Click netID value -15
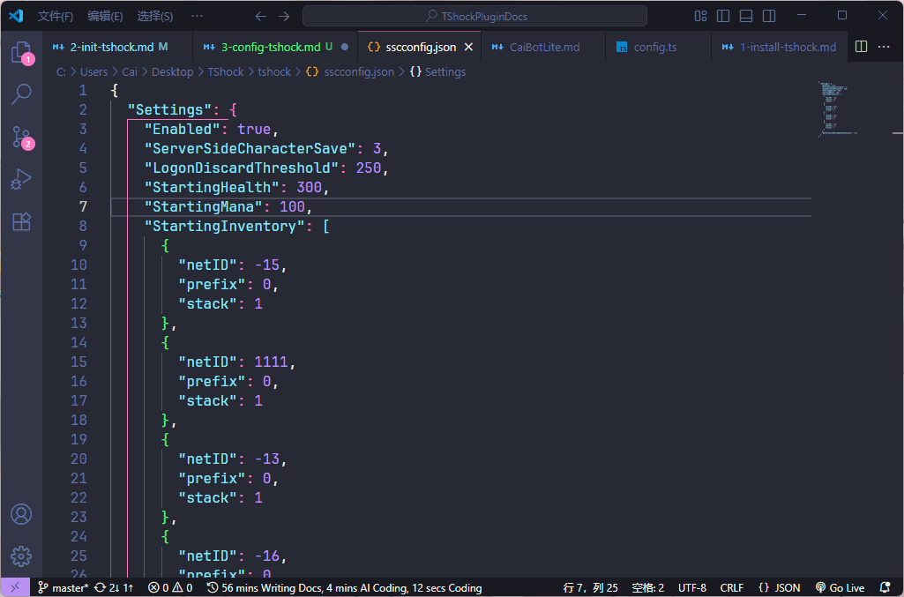Image resolution: width=904 pixels, height=597 pixels. pos(267,265)
